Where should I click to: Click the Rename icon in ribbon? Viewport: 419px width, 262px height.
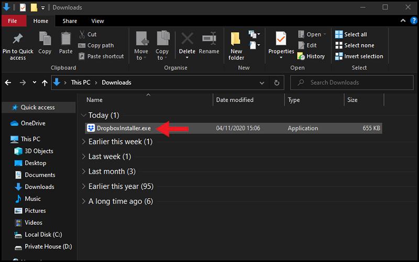[x=209, y=40]
